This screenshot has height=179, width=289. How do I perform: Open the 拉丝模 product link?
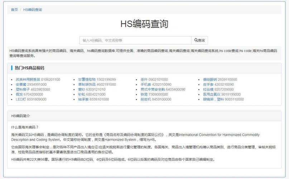[208, 89]
